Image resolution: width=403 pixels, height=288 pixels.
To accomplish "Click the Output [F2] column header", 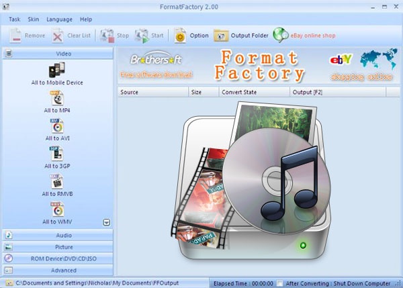I will click(338, 92).
